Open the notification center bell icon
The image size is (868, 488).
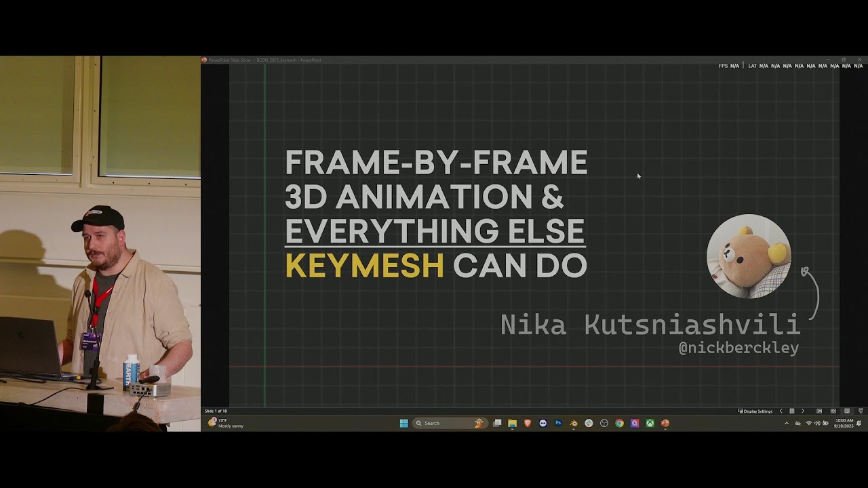click(x=859, y=423)
